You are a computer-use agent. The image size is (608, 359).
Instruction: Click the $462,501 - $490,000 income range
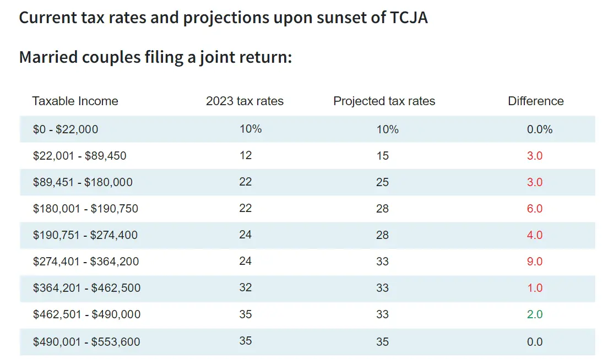pos(86,314)
